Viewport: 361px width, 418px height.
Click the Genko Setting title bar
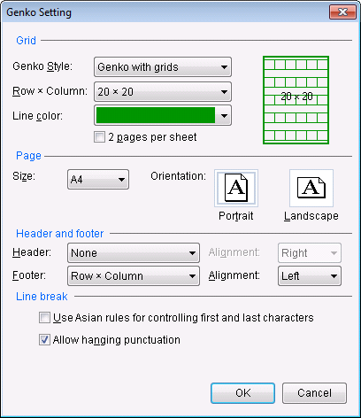click(165, 12)
